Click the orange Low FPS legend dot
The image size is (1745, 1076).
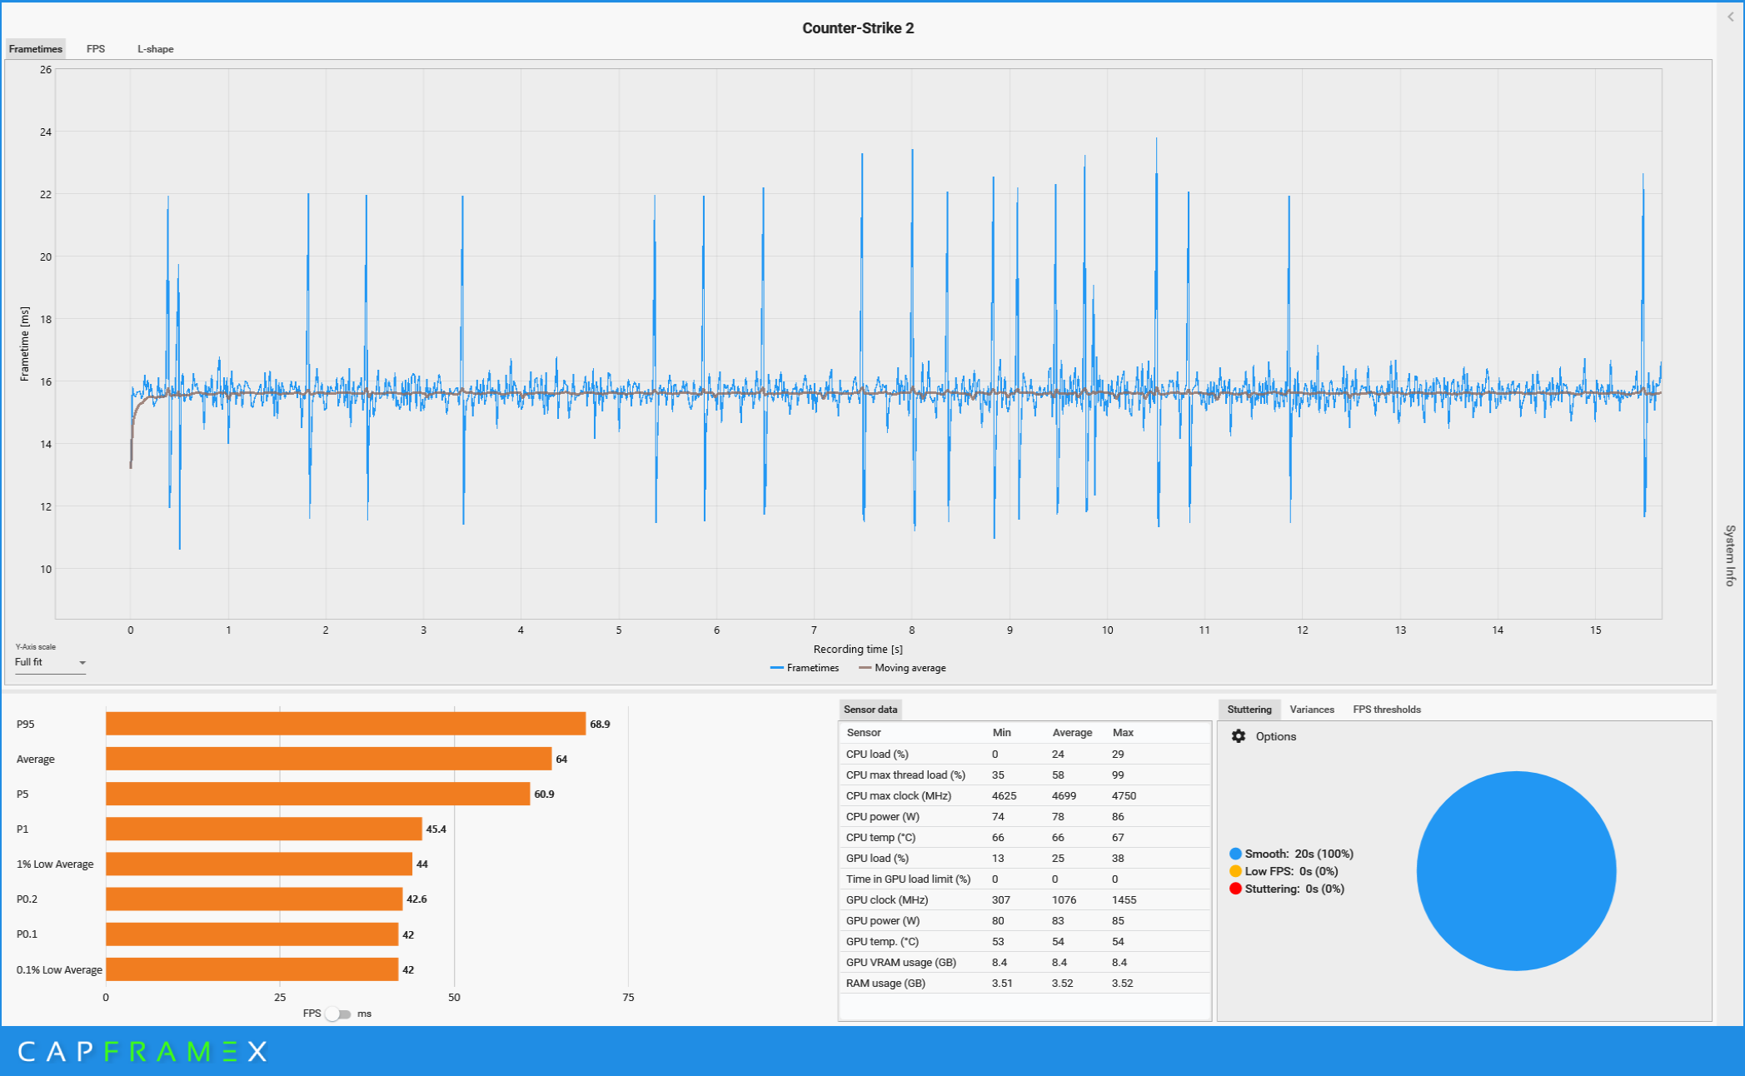coord(1235,871)
